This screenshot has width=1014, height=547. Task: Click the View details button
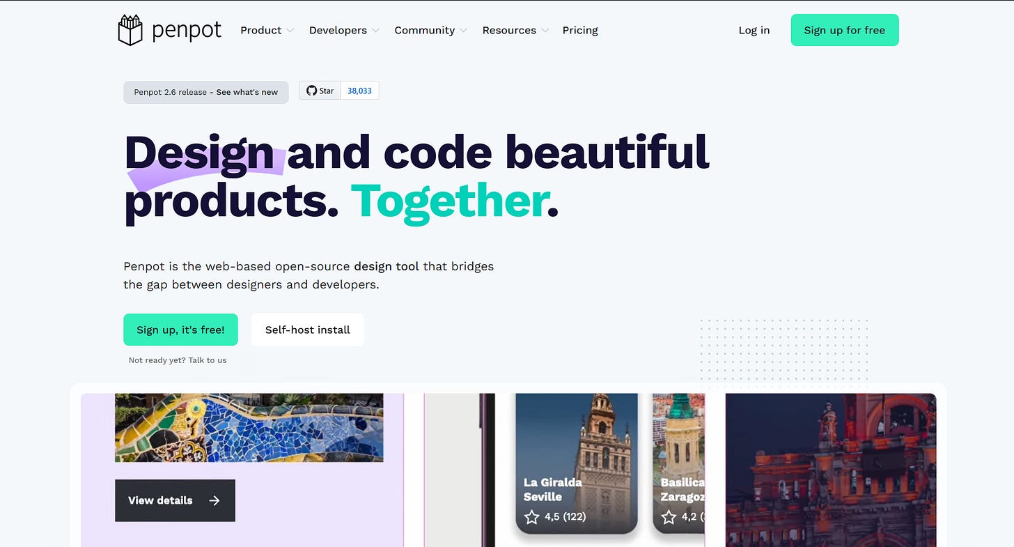coord(175,500)
